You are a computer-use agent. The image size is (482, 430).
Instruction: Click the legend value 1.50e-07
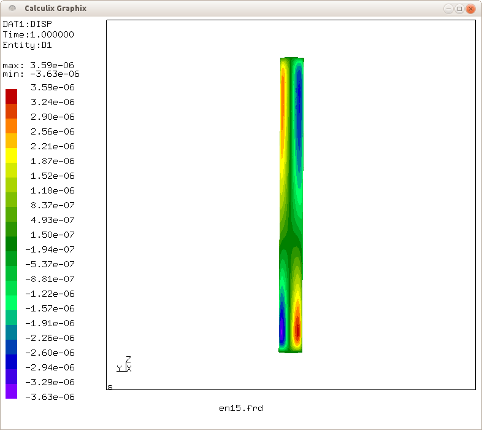[x=53, y=235]
